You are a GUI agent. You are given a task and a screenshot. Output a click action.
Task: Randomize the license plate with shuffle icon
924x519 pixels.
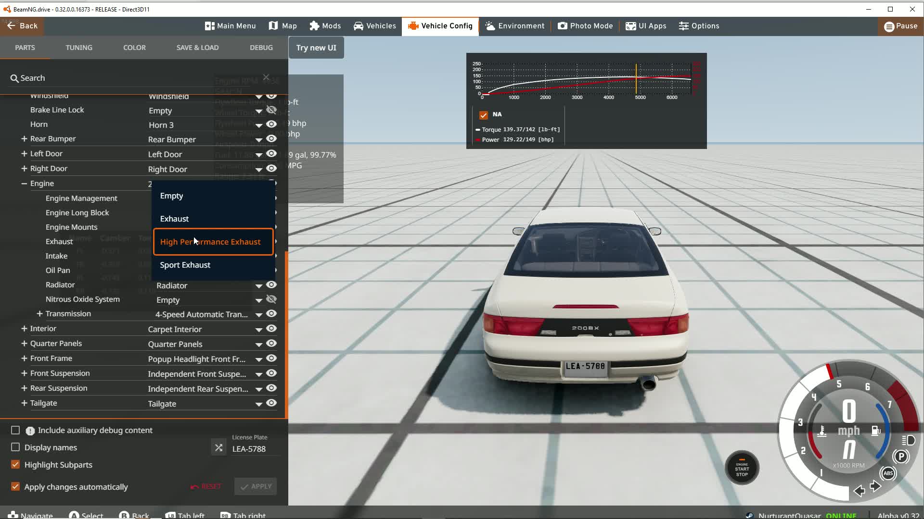[x=218, y=447]
